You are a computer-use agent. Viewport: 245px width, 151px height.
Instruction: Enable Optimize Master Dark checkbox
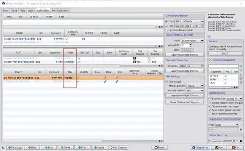[x=167, y=30]
